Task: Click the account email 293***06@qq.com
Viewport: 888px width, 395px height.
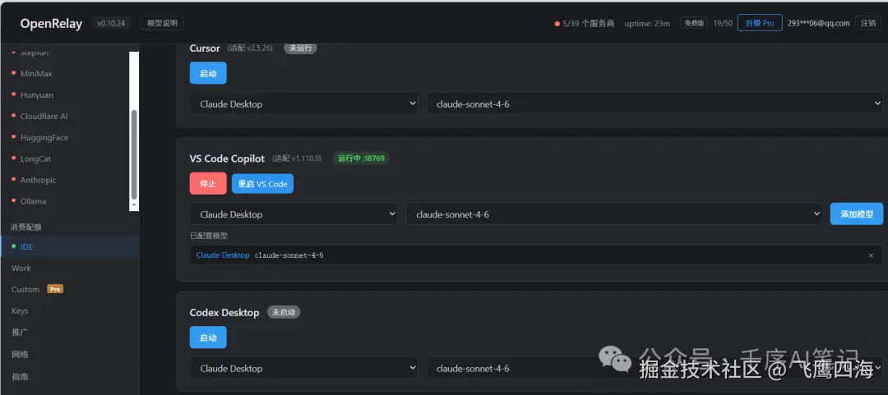Action: (x=818, y=23)
